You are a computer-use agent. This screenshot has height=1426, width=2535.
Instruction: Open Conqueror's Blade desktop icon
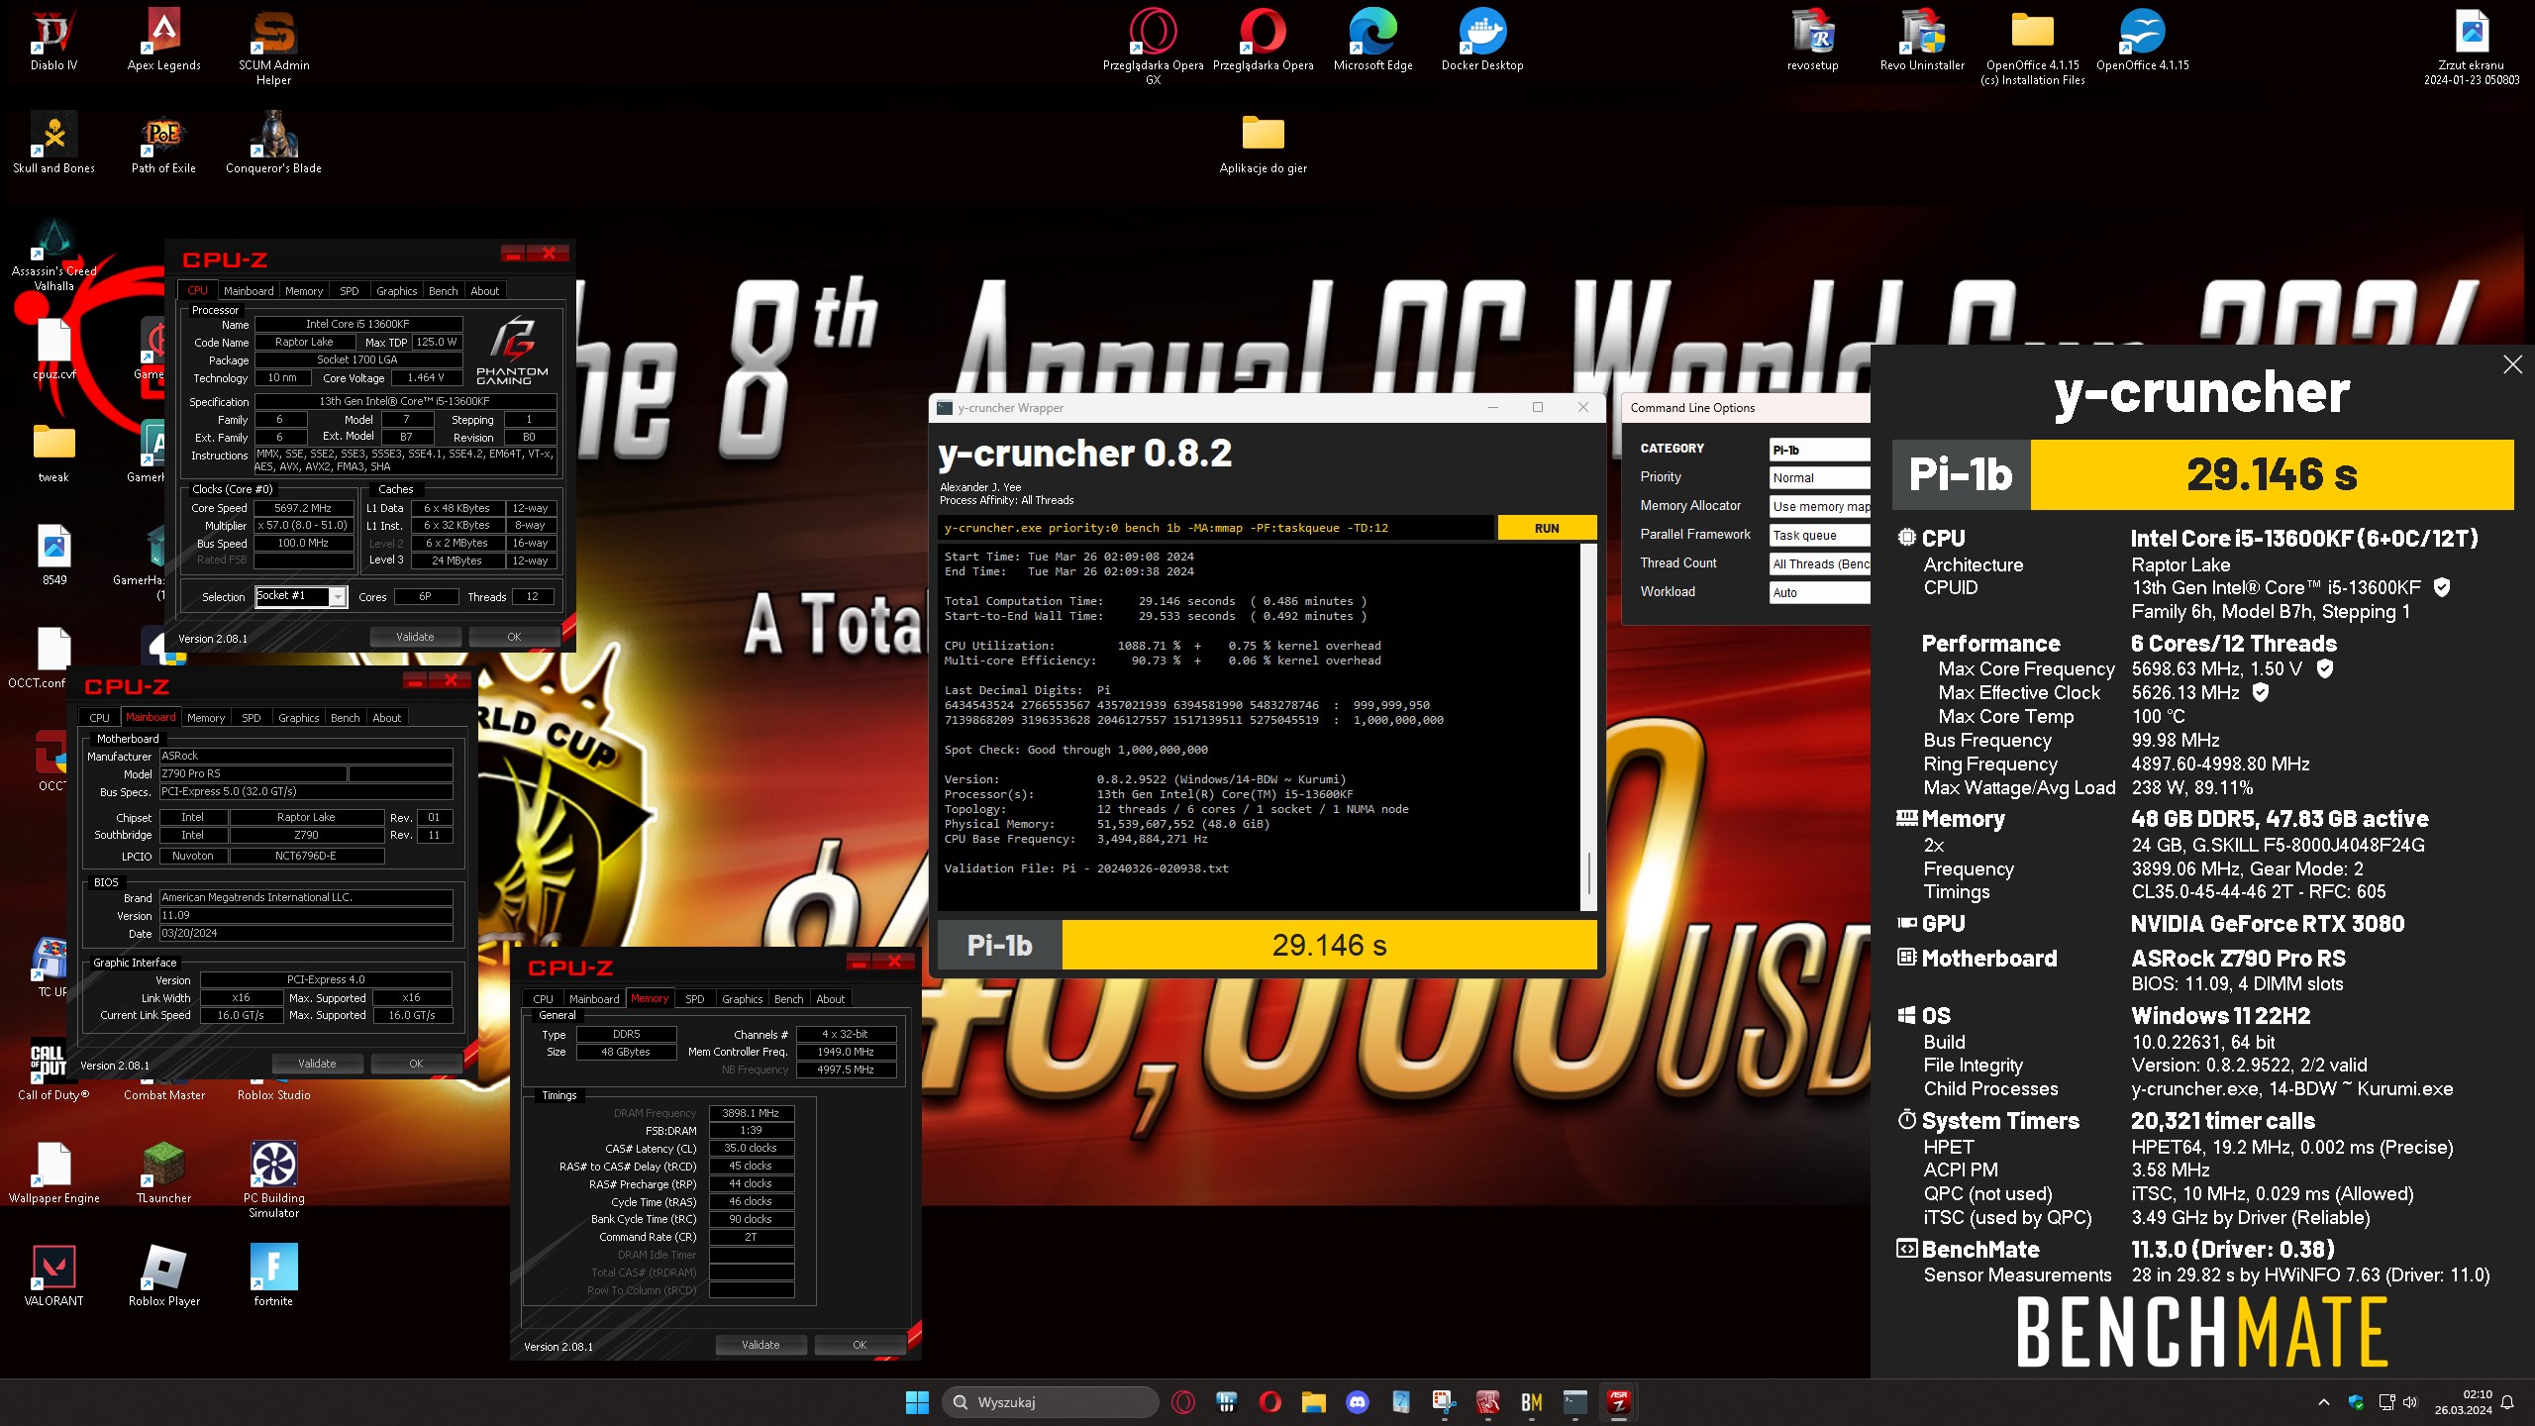[274, 143]
